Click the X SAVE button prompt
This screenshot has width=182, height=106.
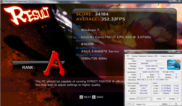point(98,97)
